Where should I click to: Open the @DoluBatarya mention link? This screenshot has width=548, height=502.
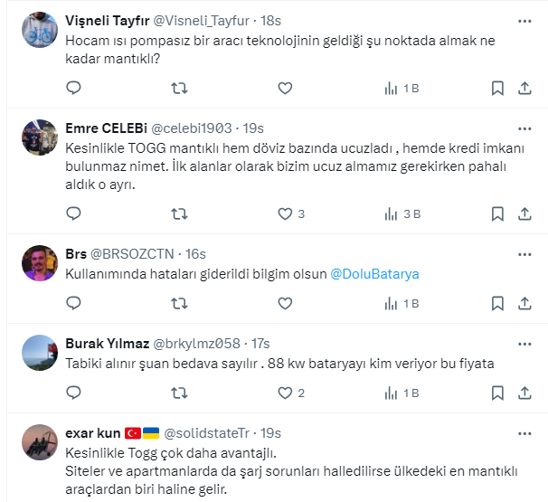click(374, 273)
